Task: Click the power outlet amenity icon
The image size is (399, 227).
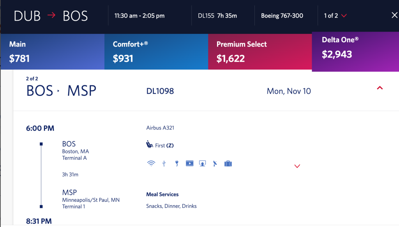Action: tap(177, 163)
